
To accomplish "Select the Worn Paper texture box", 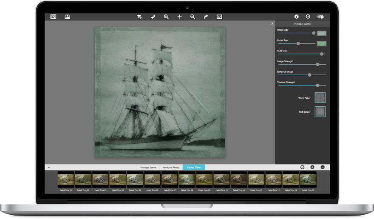I will (x=320, y=98).
